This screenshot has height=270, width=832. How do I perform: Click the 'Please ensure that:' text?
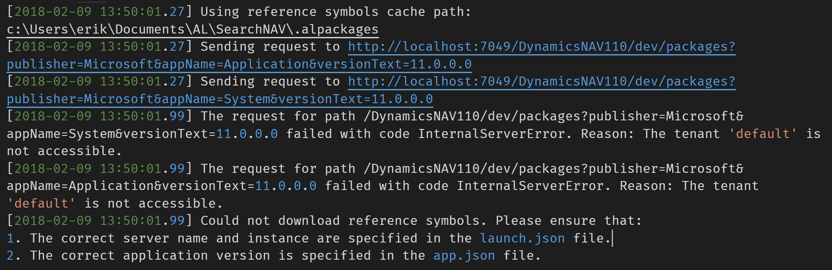pyautogui.click(x=569, y=221)
